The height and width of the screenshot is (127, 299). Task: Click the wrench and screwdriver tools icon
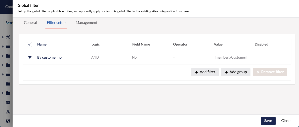[x=8, y=37]
